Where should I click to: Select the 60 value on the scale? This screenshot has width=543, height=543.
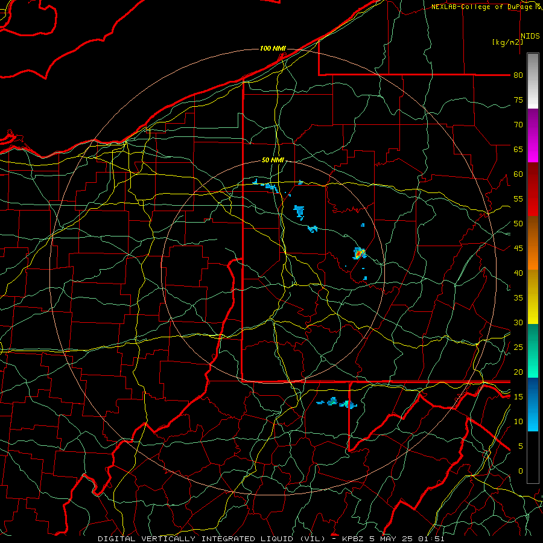tap(518, 174)
